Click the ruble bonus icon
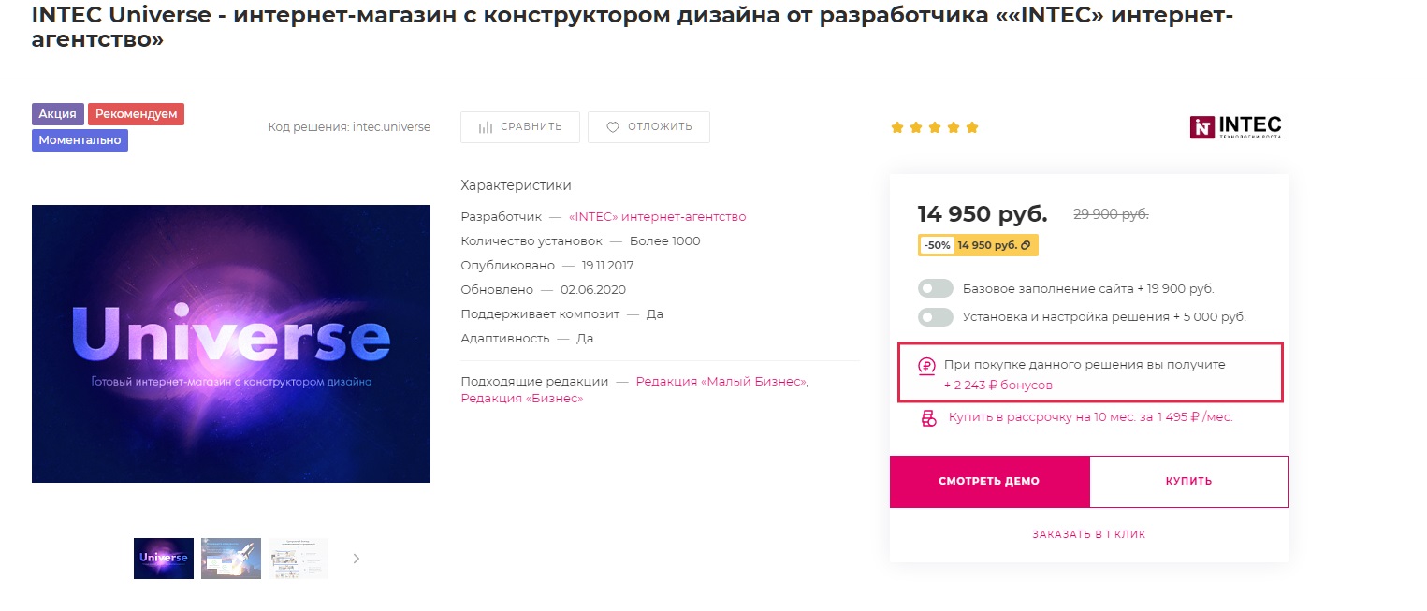Viewport: 1427px width, 611px height. (x=926, y=367)
